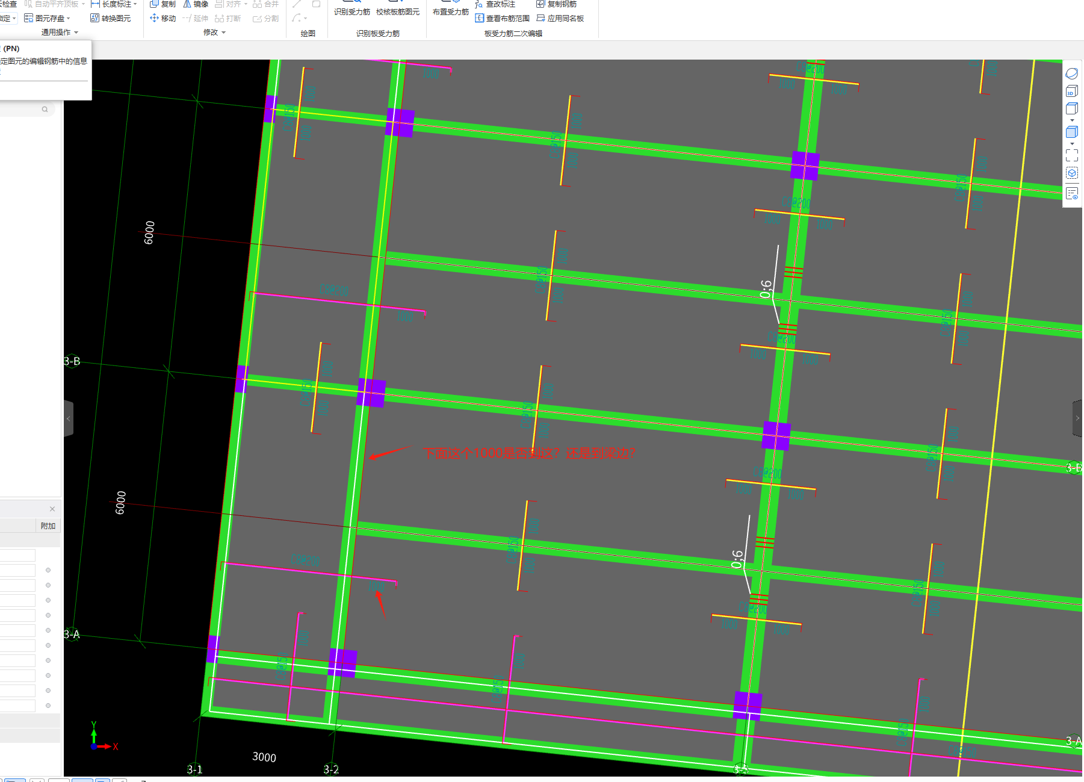Click the 转换图元 convert element tool
Screen dimensions: 1084x782
coord(111,18)
